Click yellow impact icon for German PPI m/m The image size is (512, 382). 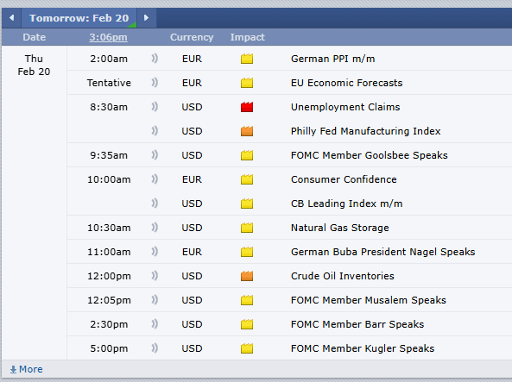(247, 59)
